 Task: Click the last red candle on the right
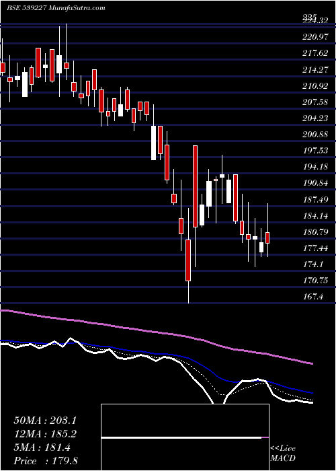pos(267,238)
